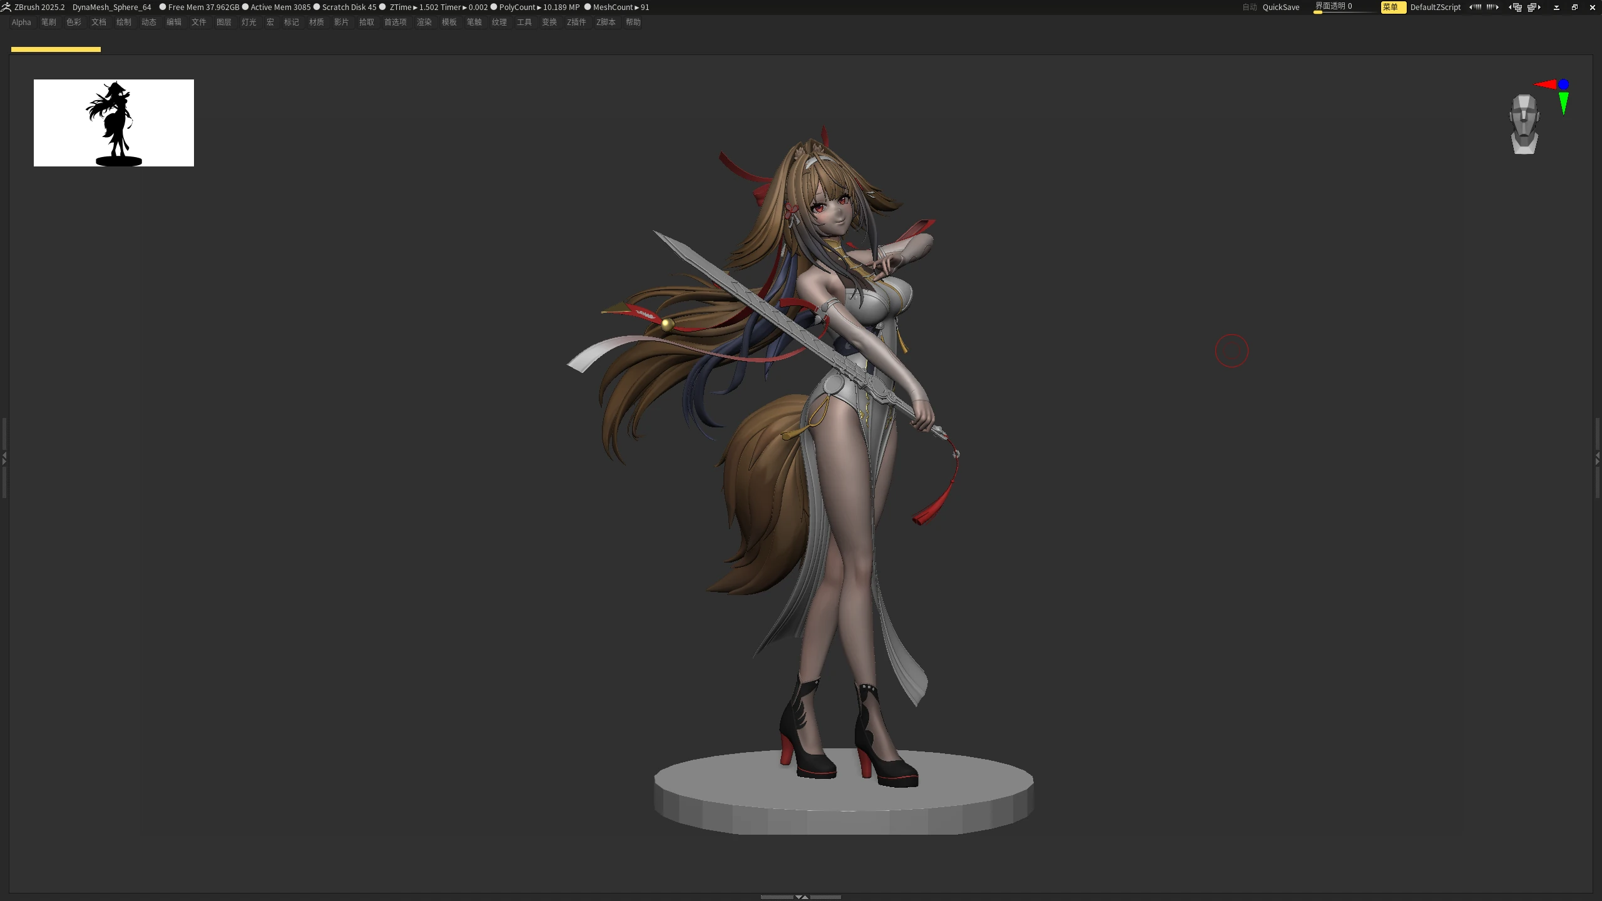Screen dimensions: 1602x901
Task: Click the blue Z axis dot
Action: pyautogui.click(x=1564, y=84)
